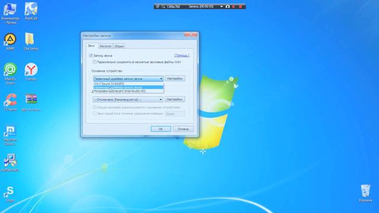Open the desktop icon above the Skype icon
Viewport: 379px width, 213px height.
point(10,163)
